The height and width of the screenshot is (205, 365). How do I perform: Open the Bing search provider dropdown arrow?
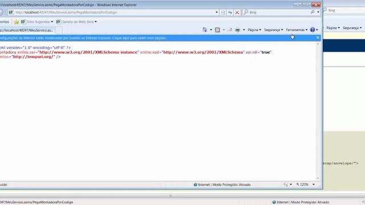pyautogui.click(x=318, y=12)
